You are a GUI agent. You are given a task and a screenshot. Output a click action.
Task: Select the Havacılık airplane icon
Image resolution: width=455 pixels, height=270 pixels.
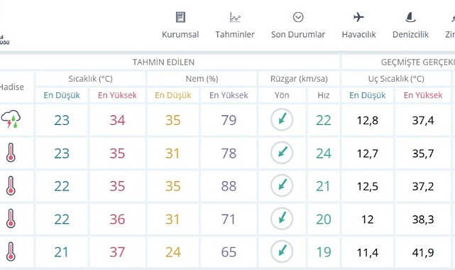[358, 17]
